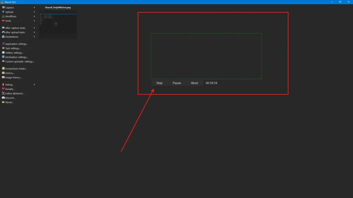Image resolution: width=353 pixels, height=198 pixels.
Task: Click the Image history icon
Action: point(3,77)
